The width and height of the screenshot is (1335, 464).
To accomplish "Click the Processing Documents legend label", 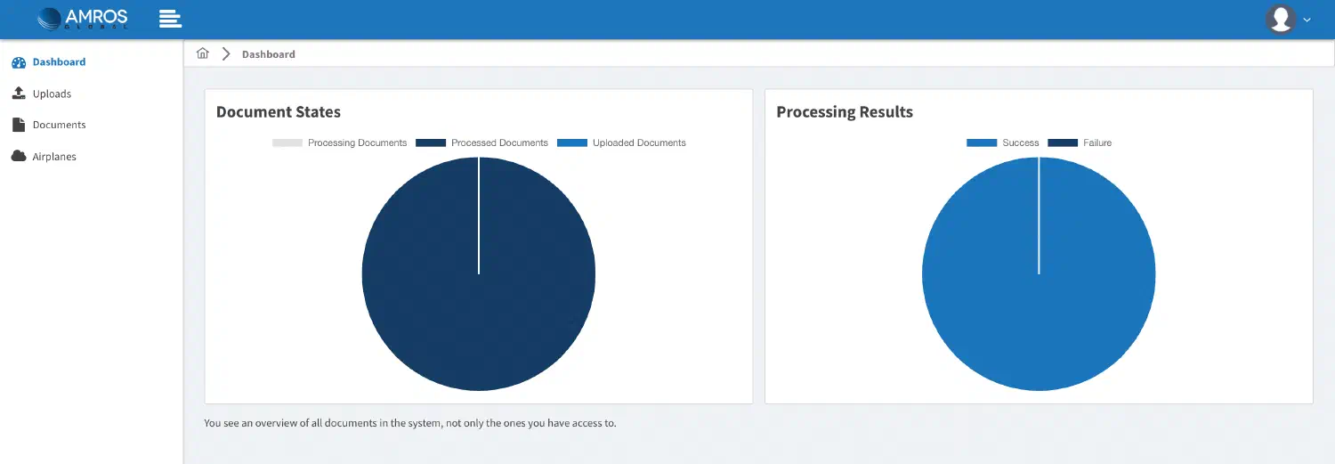I will (x=357, y=142).
